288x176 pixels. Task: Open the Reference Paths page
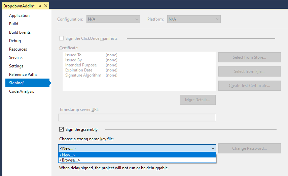pos(23,75)
